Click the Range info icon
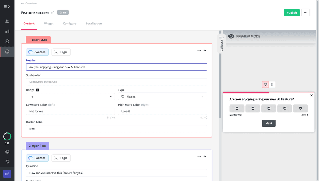Screen dimensions: 319x181 coord(37,90)
